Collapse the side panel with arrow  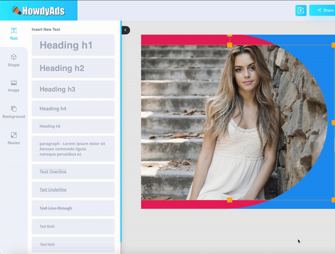(x=126, y=30)
